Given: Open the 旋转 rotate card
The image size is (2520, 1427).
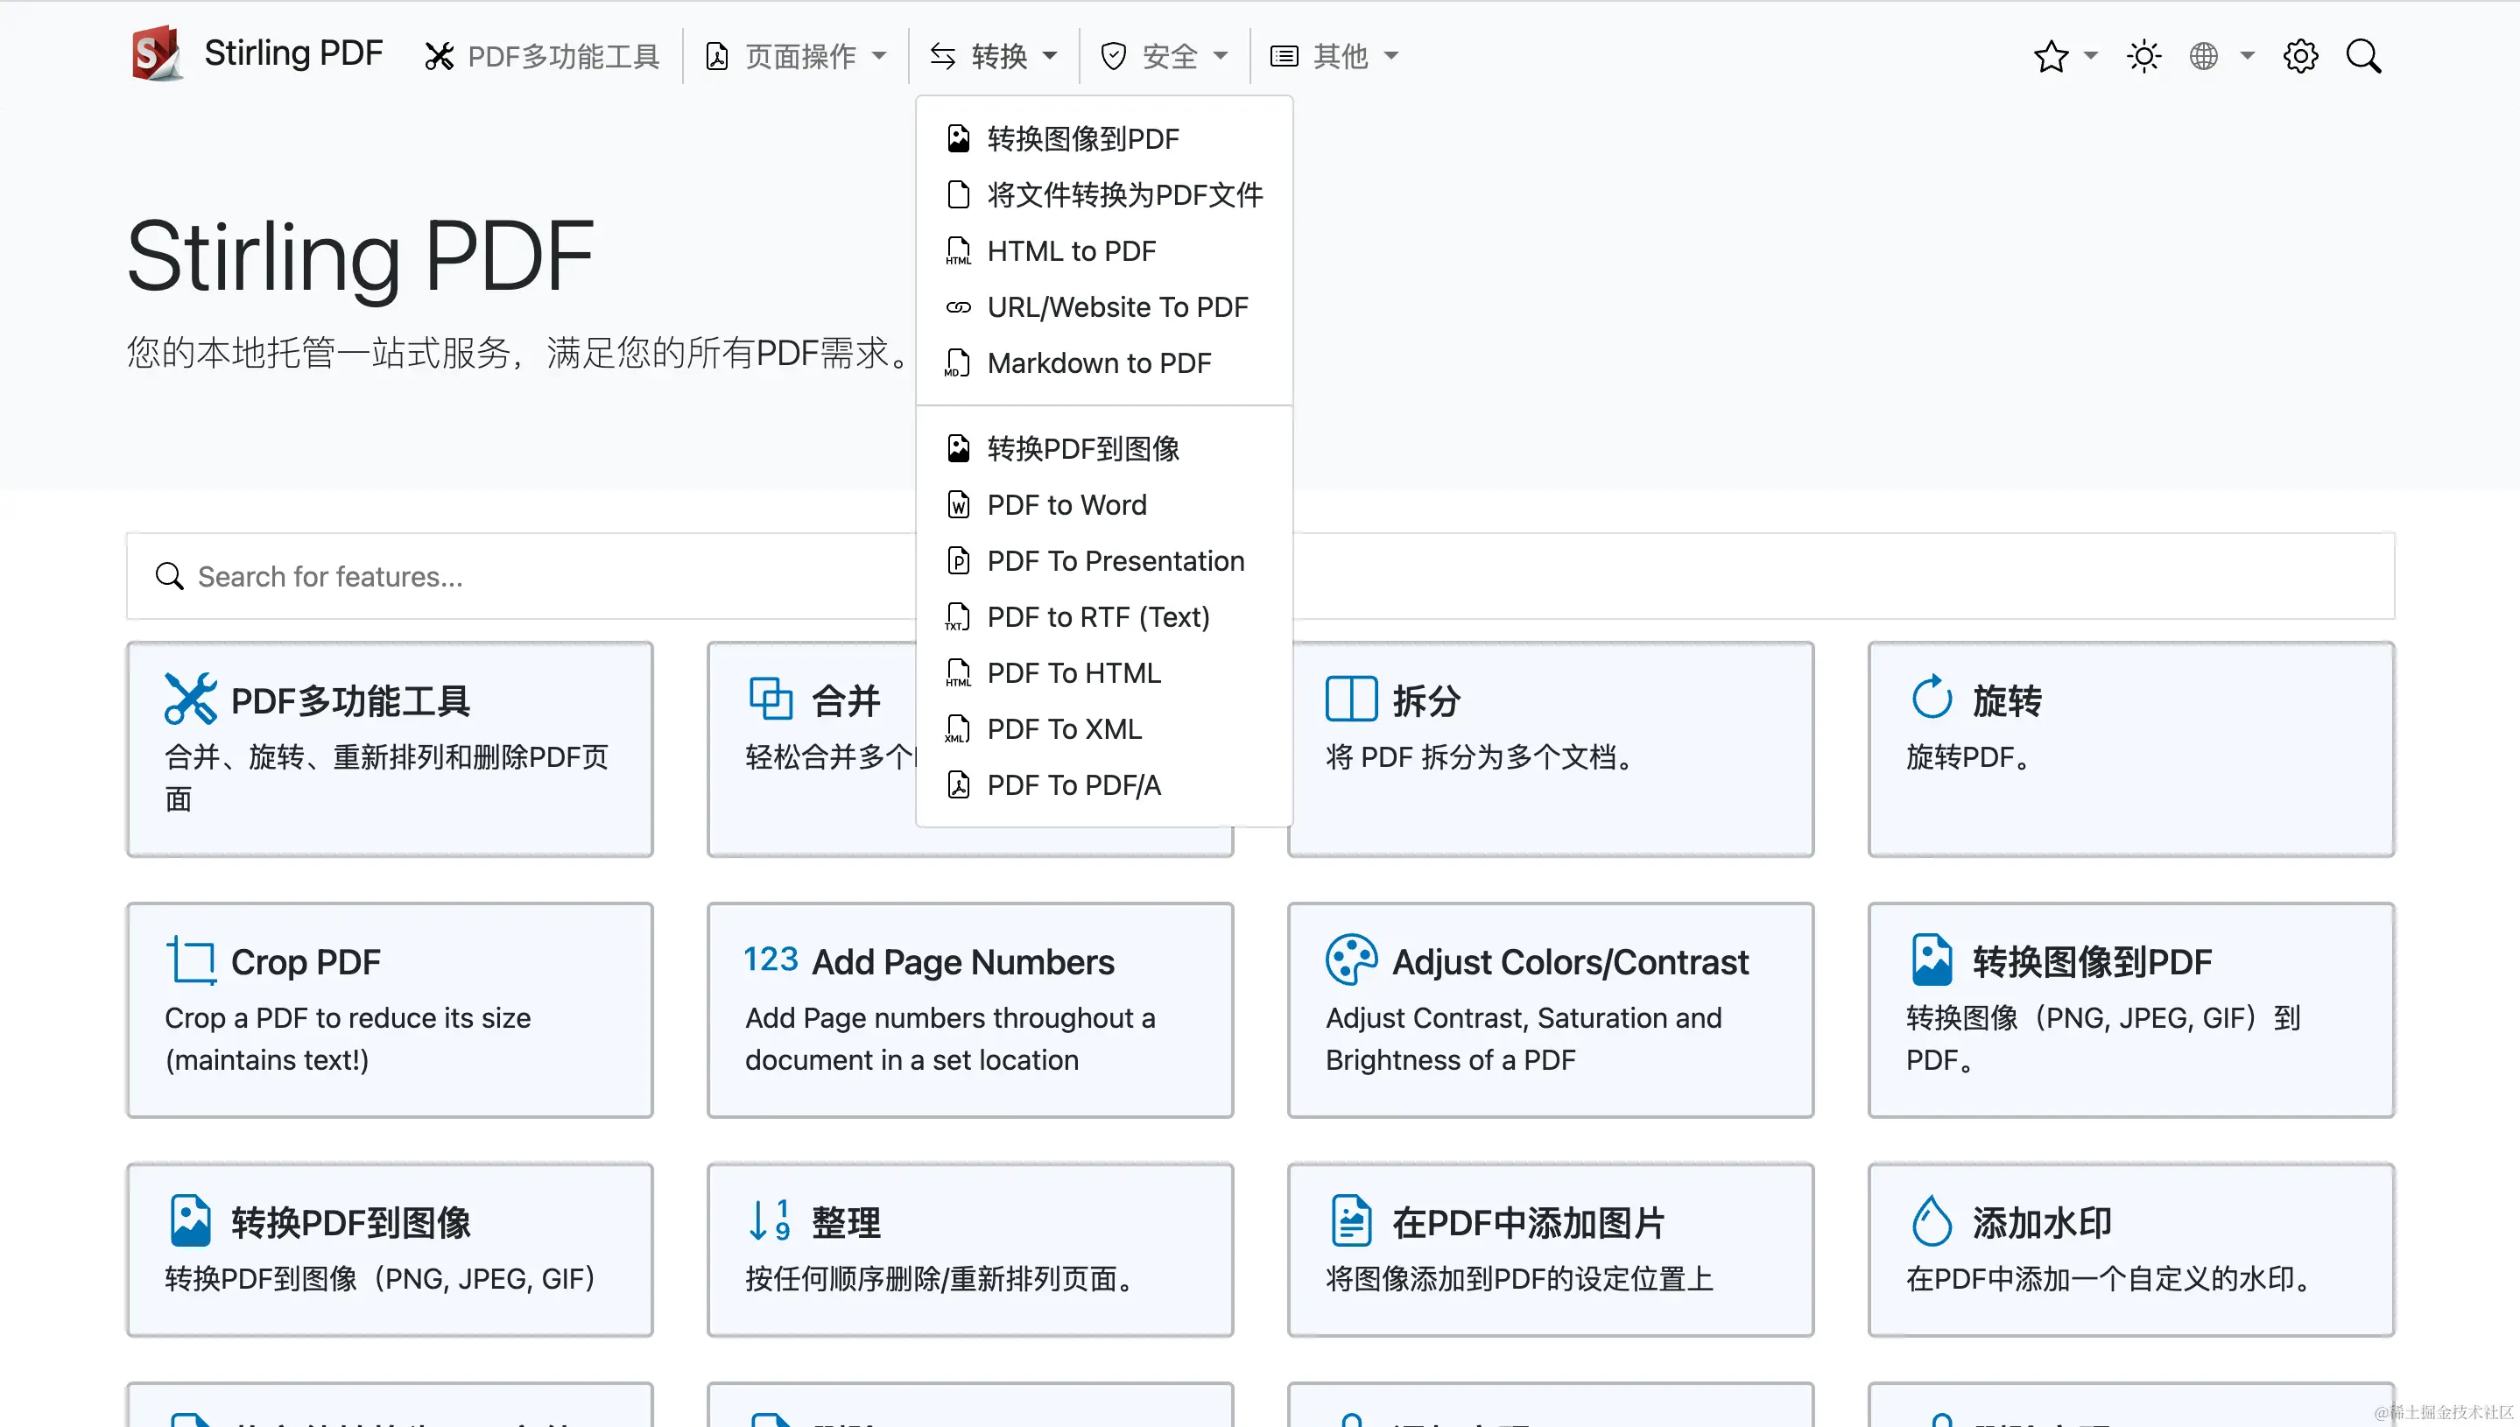Looking at the screenshot, I should 2131,749.
